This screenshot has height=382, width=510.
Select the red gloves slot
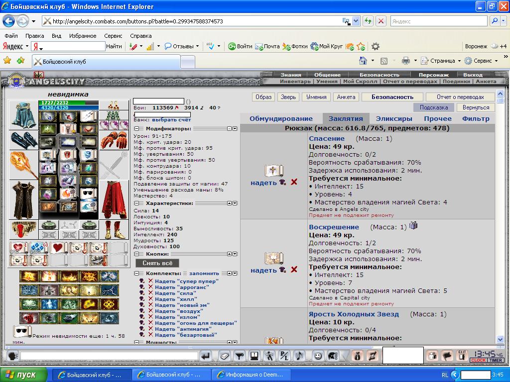pos(114,140)
